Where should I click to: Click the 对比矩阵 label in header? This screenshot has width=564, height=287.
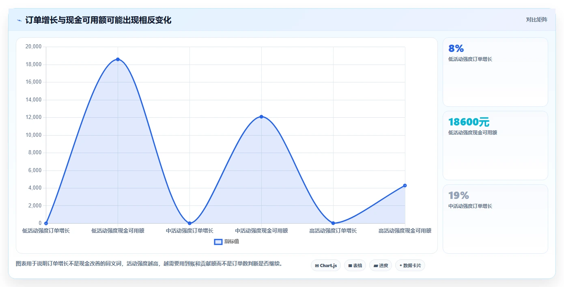(536, 19)
